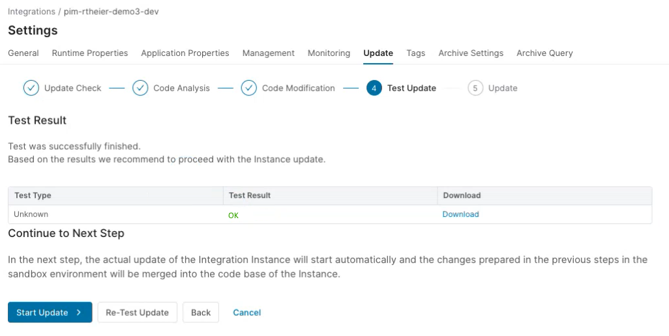
Task: Open the Archive Query tab
Action: [544, 53]
